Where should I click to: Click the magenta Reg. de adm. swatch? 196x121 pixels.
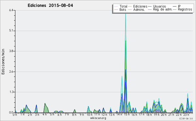[150, 9]
